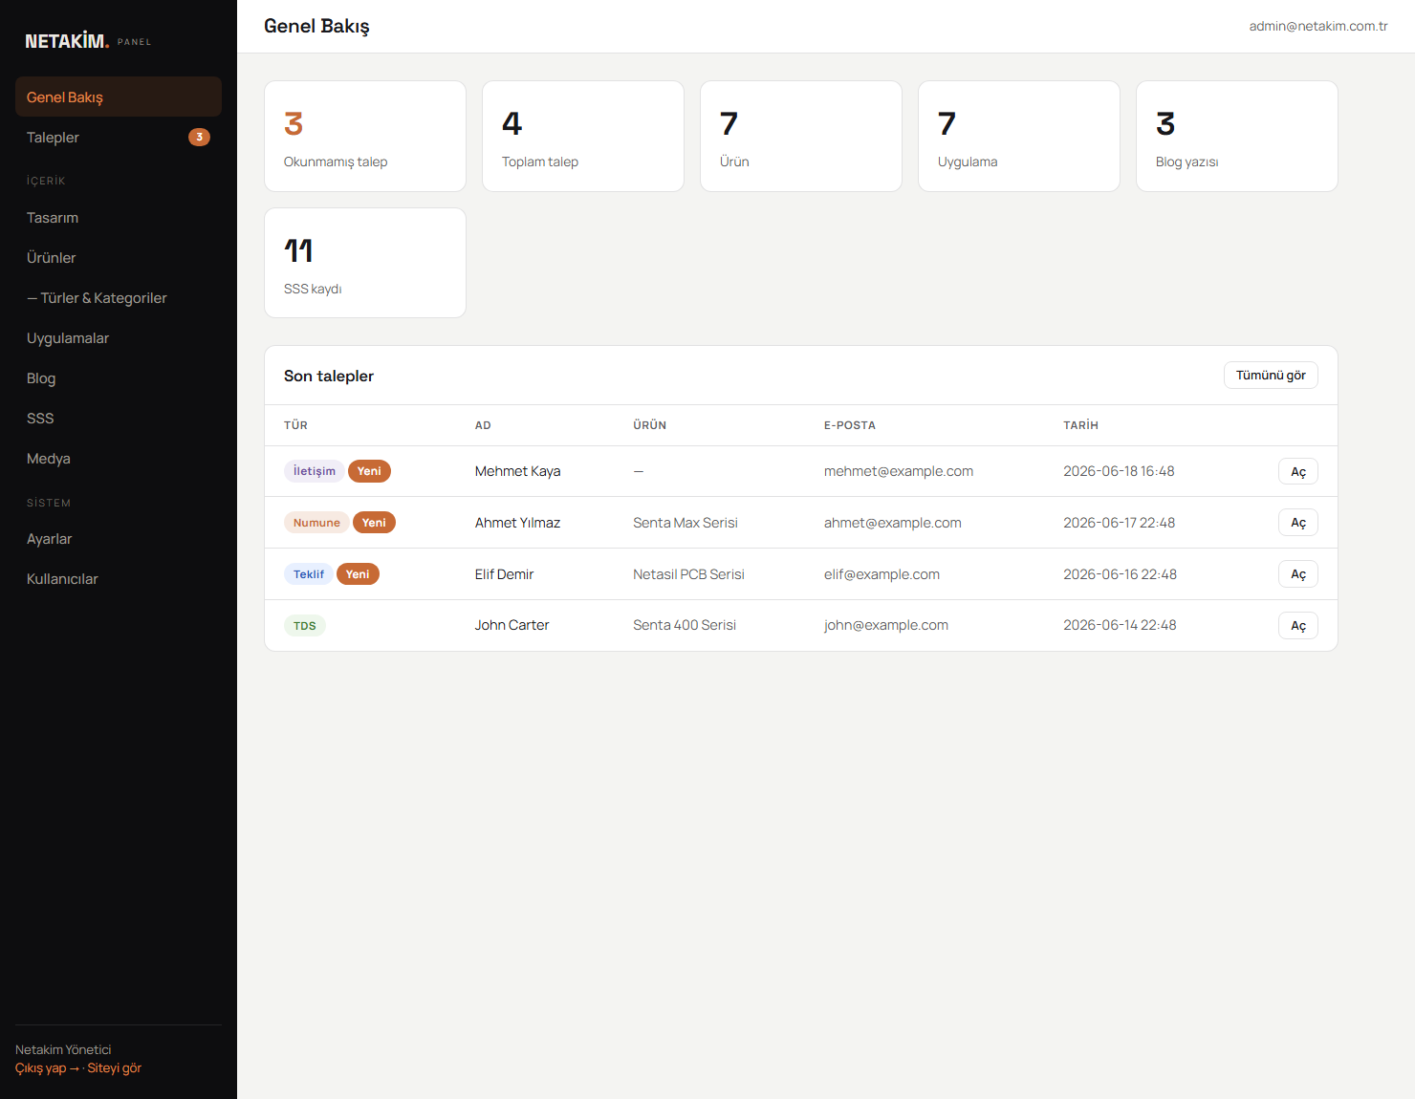
Task: Open Elif Demir's request with Aç
Action: pyautogui.click(x=1298, y=574)
